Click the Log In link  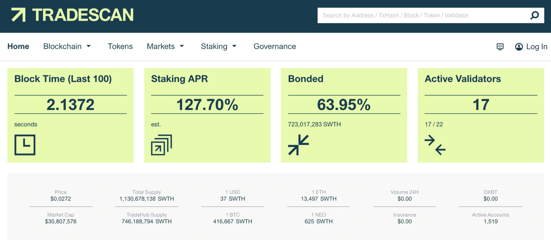click(x=537, y=46)
